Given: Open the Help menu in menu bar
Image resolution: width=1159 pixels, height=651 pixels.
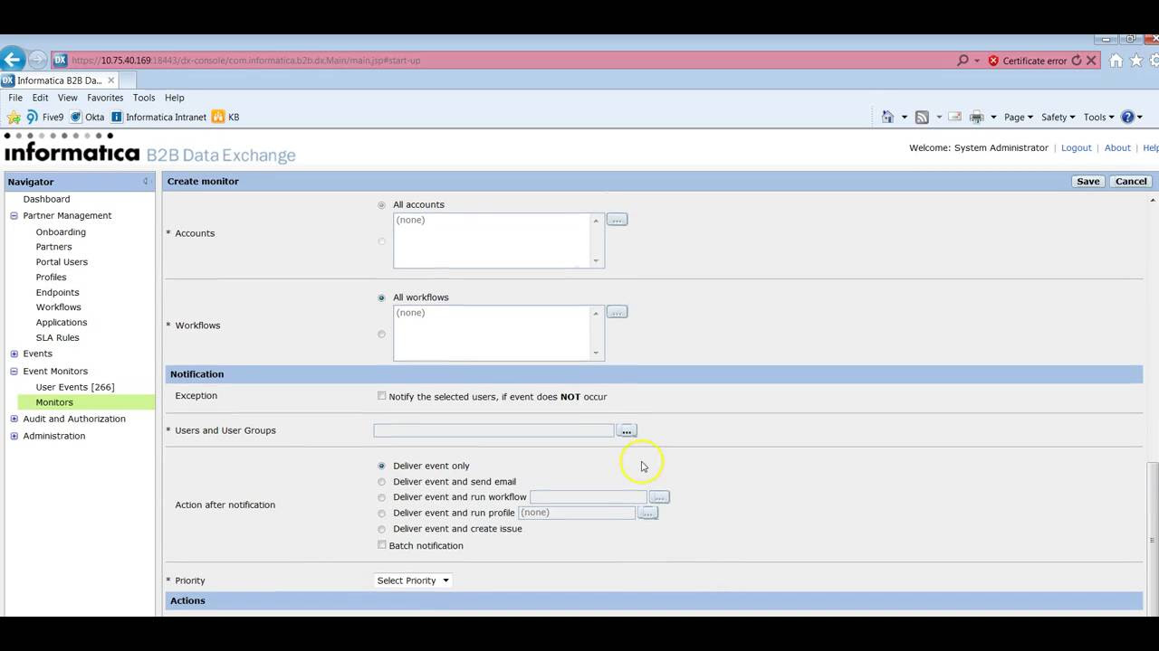Looking at the screenshot, I should 175,98.
